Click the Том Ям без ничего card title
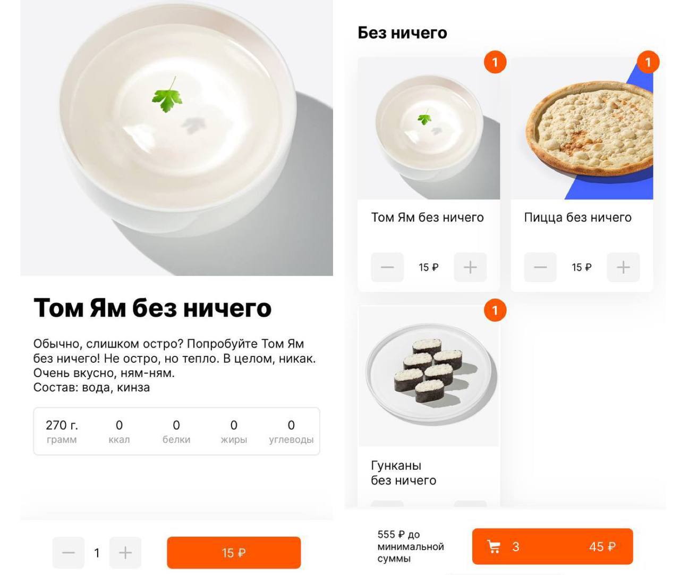680x575 pixels. click(x=428, y=217)
